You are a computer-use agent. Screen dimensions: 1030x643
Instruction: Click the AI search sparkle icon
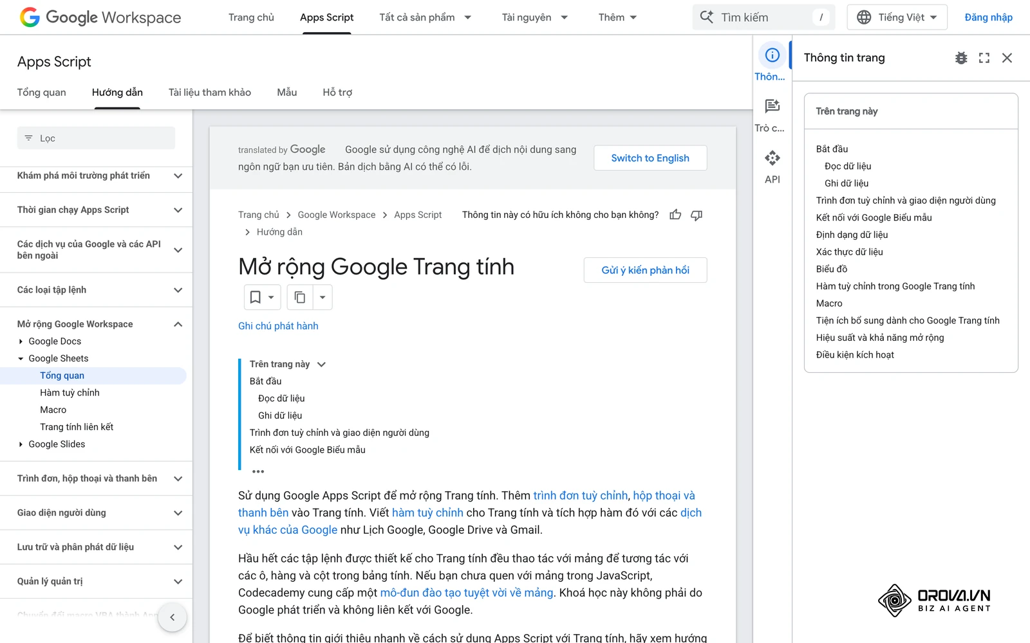tap(707, 17)
